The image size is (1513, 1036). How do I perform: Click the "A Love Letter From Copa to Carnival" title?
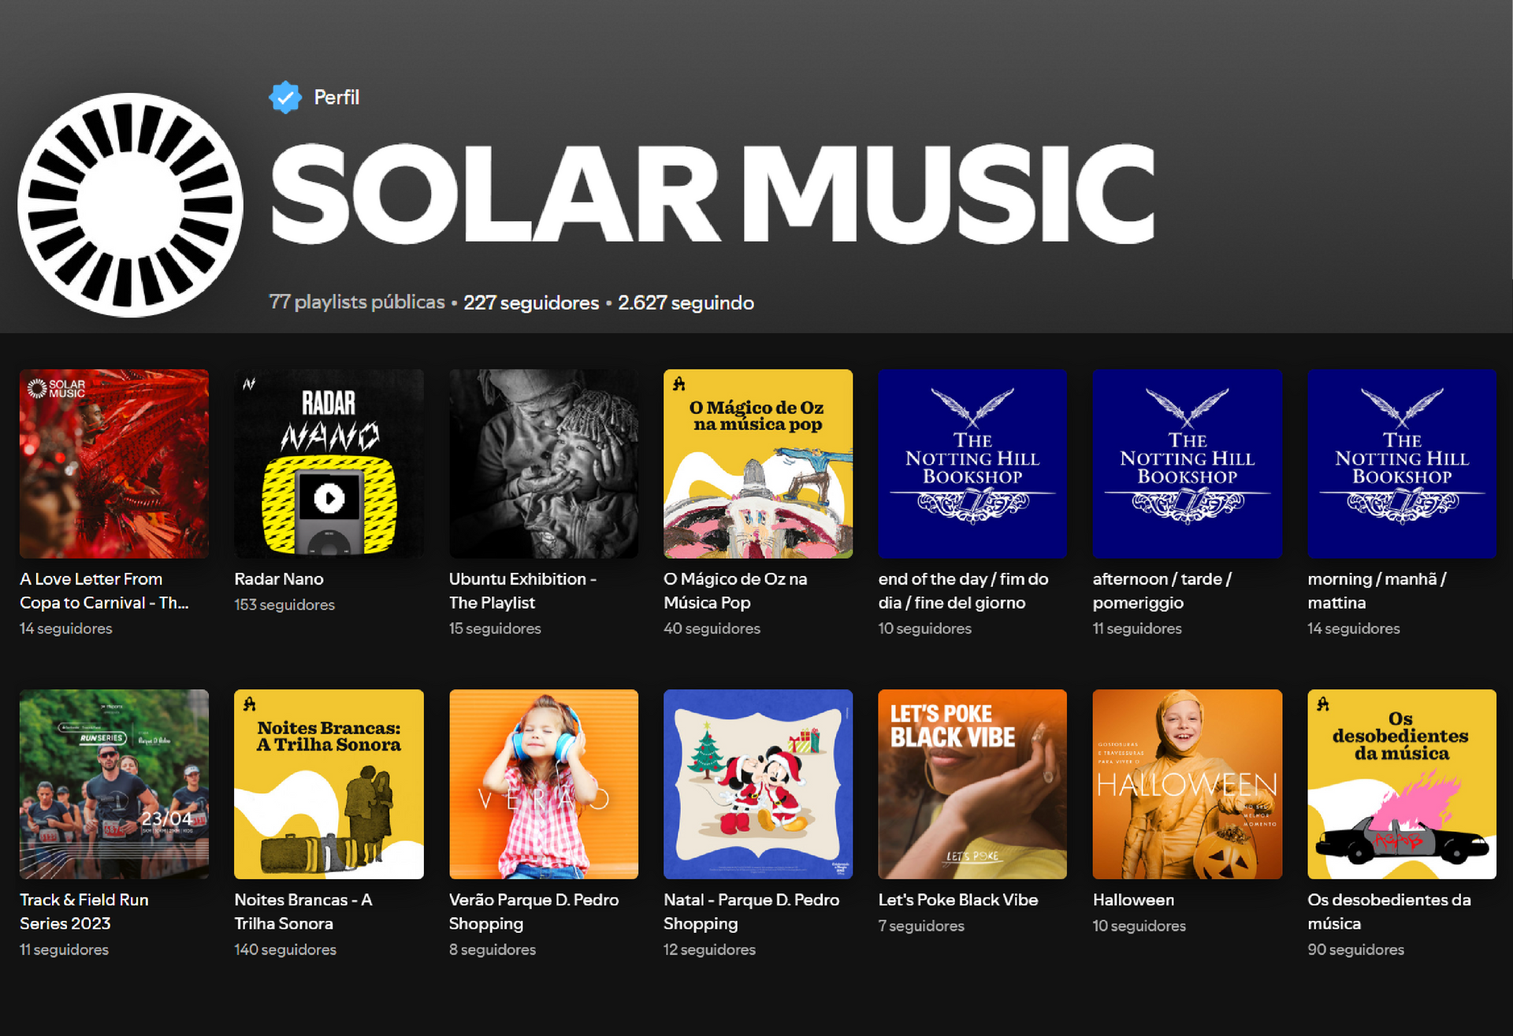tap(104, 591)
